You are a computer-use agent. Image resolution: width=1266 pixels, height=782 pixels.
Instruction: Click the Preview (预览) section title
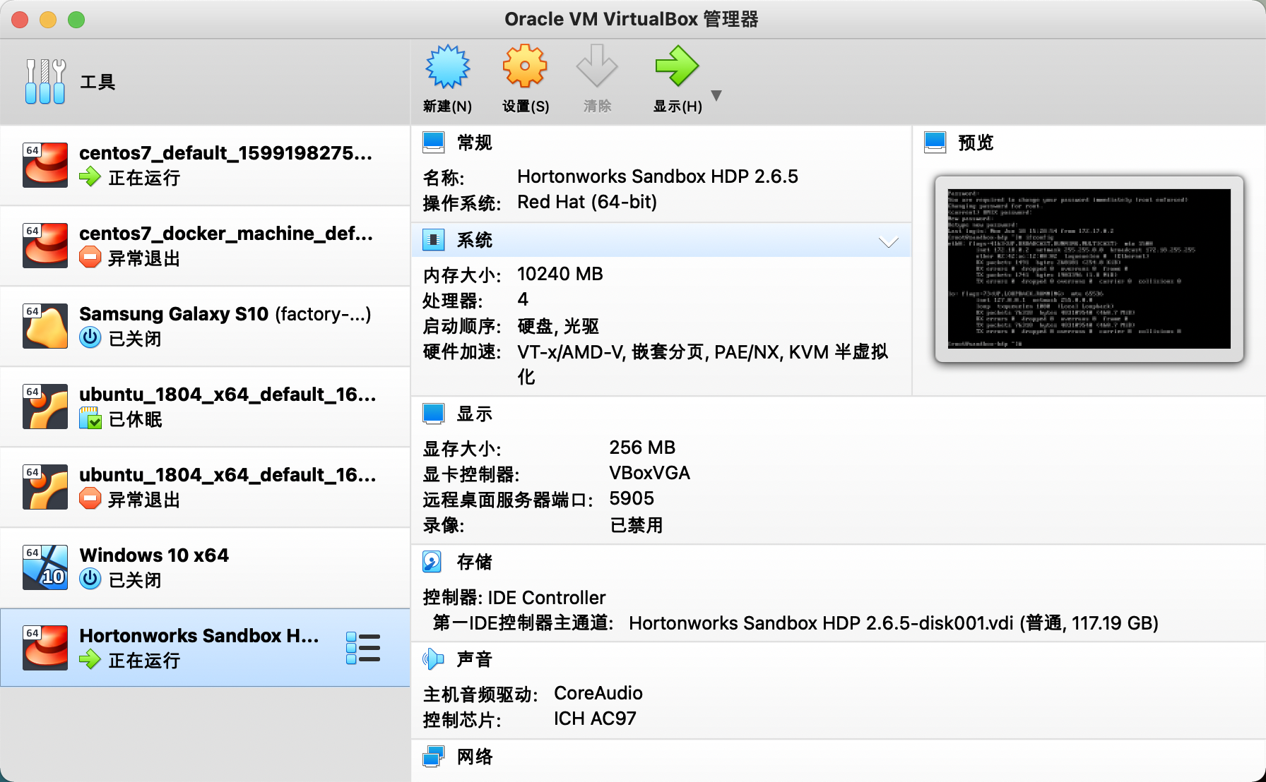point(976,143)
